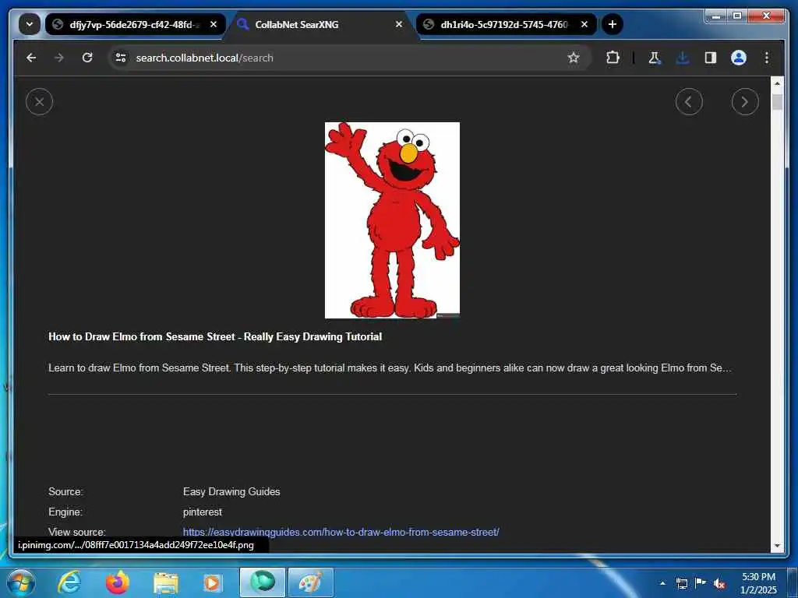Open the Action Center flag icon
This screenshot has width=798, height=598.
pyautogui.click(x=701, y=583)
